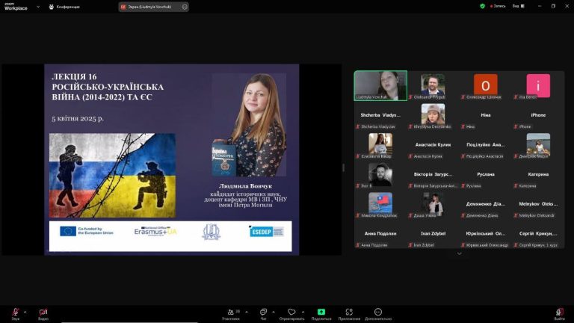Click the Запись recording indicator
Viewport: 574px width, 323px height.
click(x=496, y=6)
